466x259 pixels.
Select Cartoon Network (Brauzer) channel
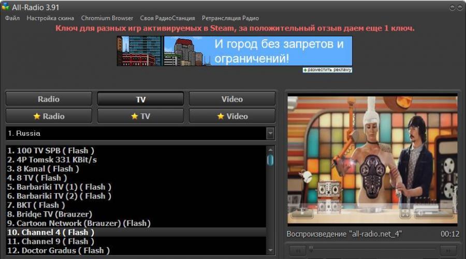tap(136, 223)
